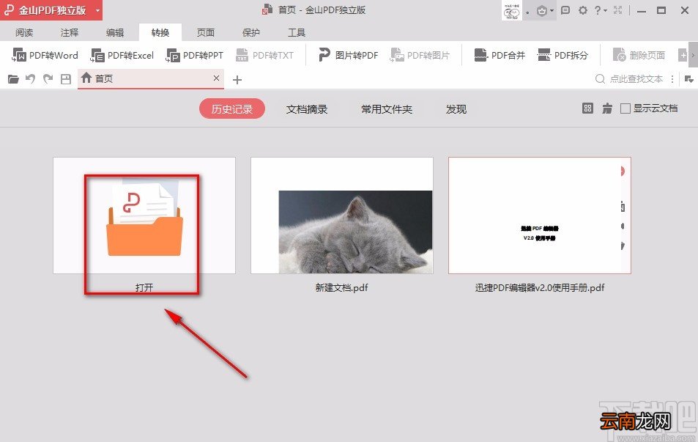Click the 图片转PDF tool
The width and height of the screenshot is (698, 442).
(348, 55)
